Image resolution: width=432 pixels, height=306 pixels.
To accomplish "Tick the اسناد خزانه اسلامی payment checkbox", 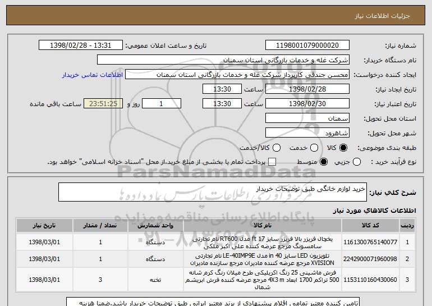I will coord(272,162).
